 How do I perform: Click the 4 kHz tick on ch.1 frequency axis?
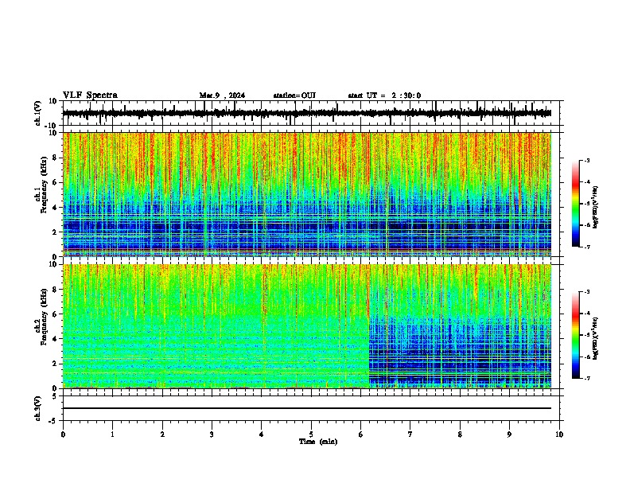pos(55,208)
